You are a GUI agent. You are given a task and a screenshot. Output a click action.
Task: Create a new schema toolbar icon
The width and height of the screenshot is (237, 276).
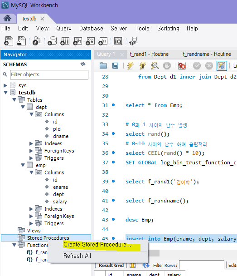click(x=52, y=41)
